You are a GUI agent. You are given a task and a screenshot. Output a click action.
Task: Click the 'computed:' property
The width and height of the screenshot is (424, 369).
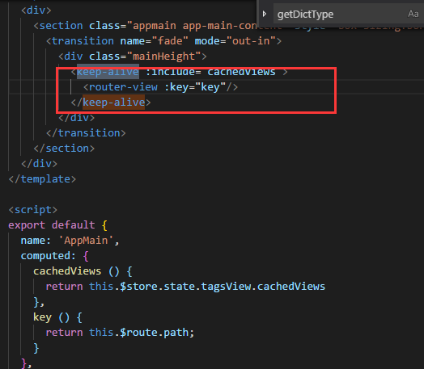point(49,256)
